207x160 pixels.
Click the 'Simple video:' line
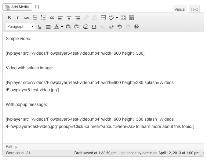(19, 38)
